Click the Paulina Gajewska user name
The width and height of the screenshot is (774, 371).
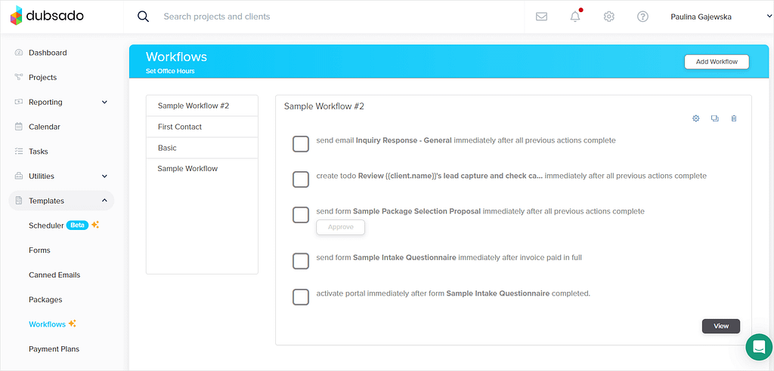tap(701, 17)
